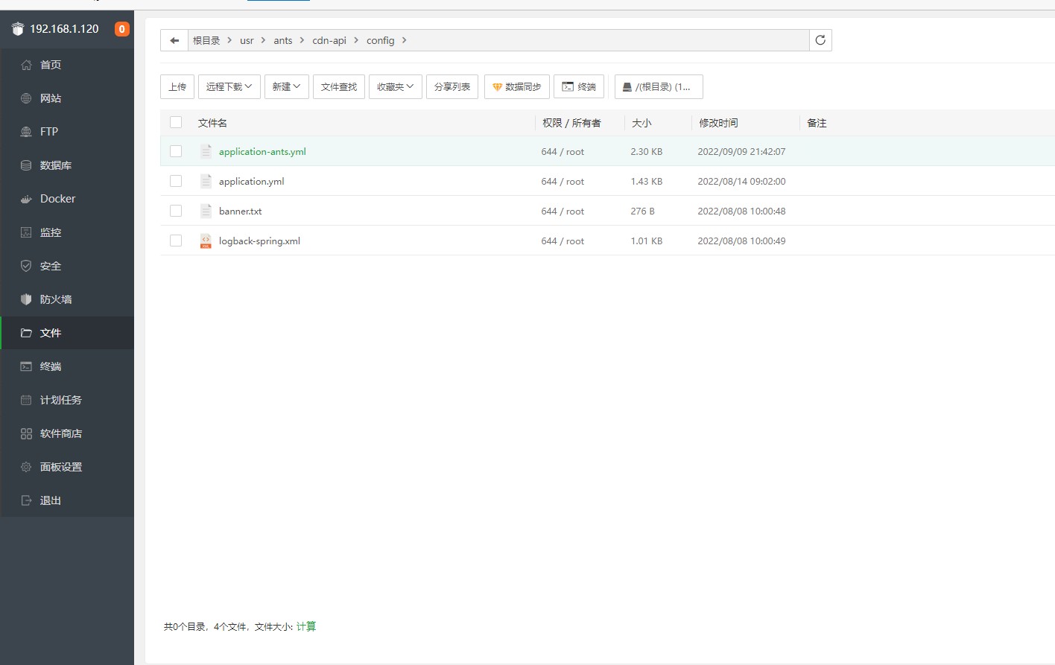
Task: Expand the 新建 (New) dropdown
Action: pos(286,86)
